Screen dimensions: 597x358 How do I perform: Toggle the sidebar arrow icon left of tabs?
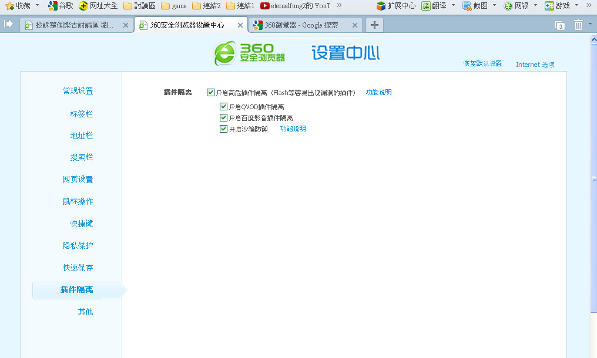tap(9, 24)
